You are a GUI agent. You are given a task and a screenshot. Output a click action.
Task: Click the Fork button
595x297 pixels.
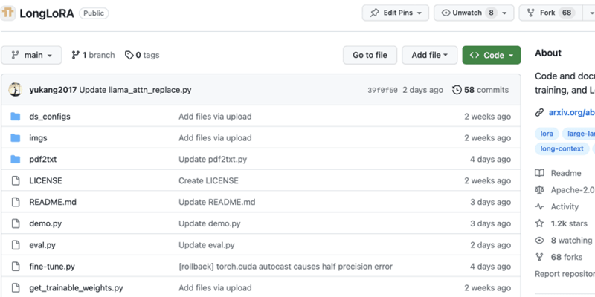pos(550,13)
